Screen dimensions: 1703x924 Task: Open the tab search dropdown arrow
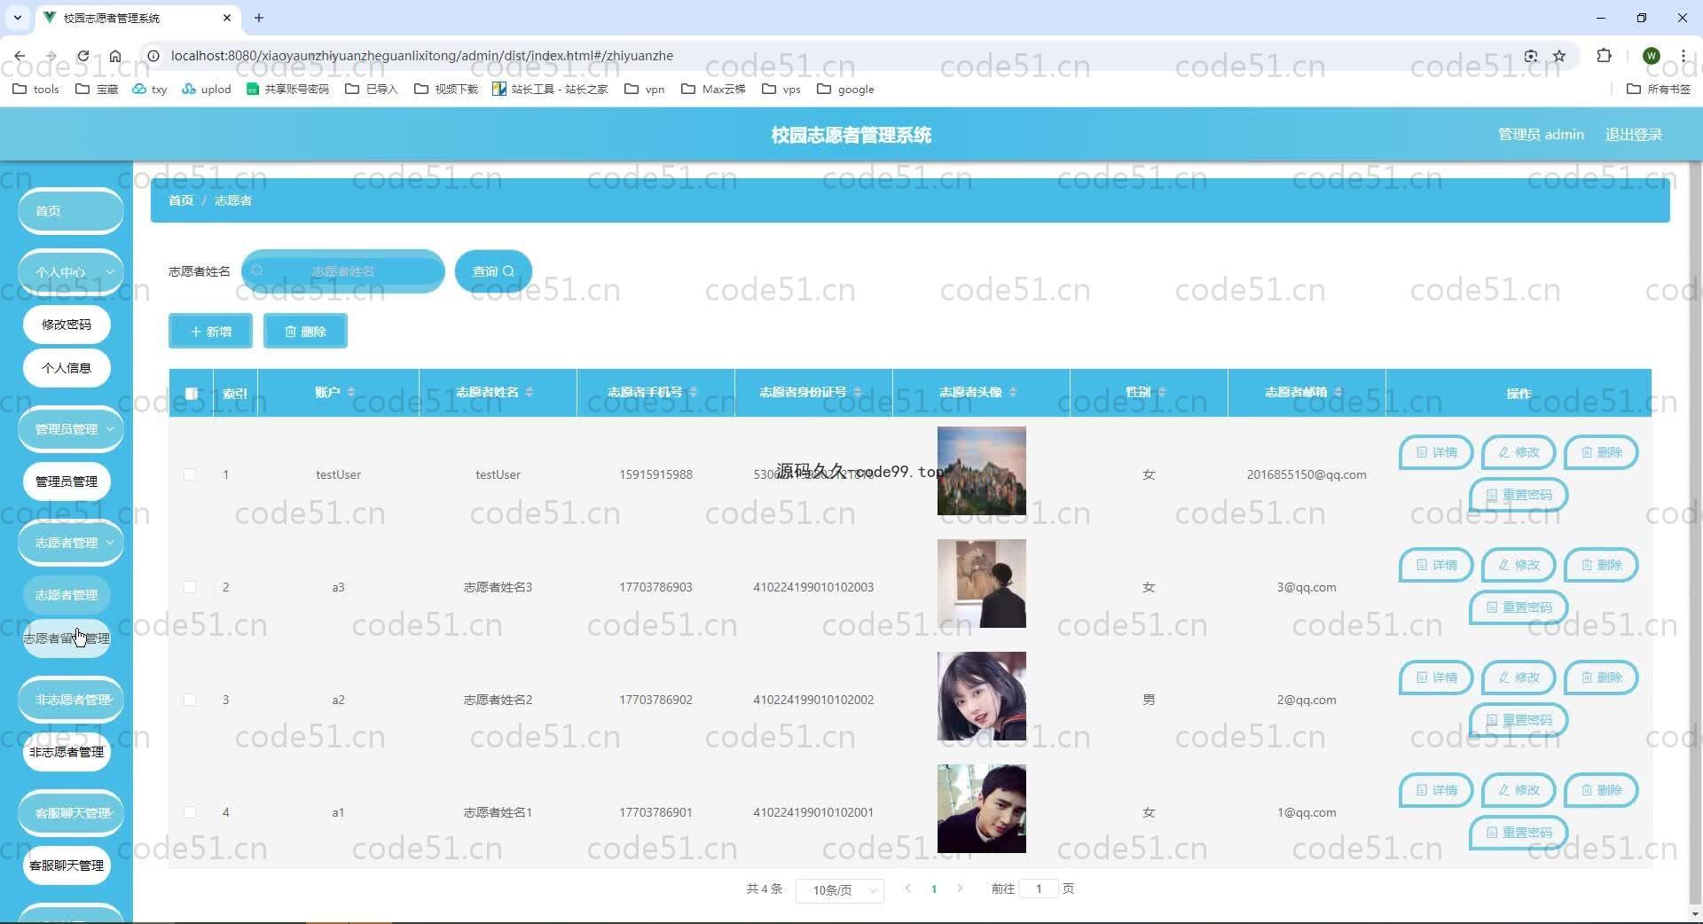tap(17, 18)
